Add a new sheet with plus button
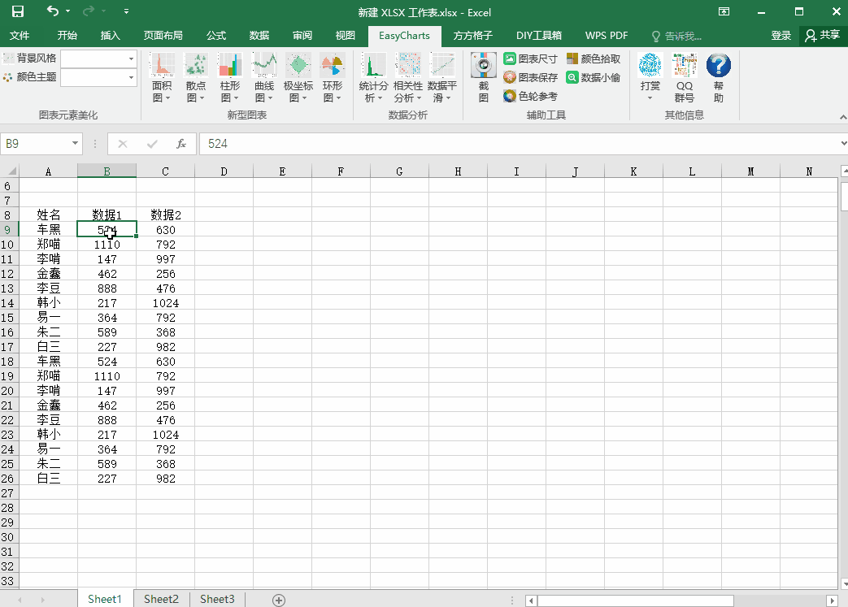848x607 pixels. [279, 600]
